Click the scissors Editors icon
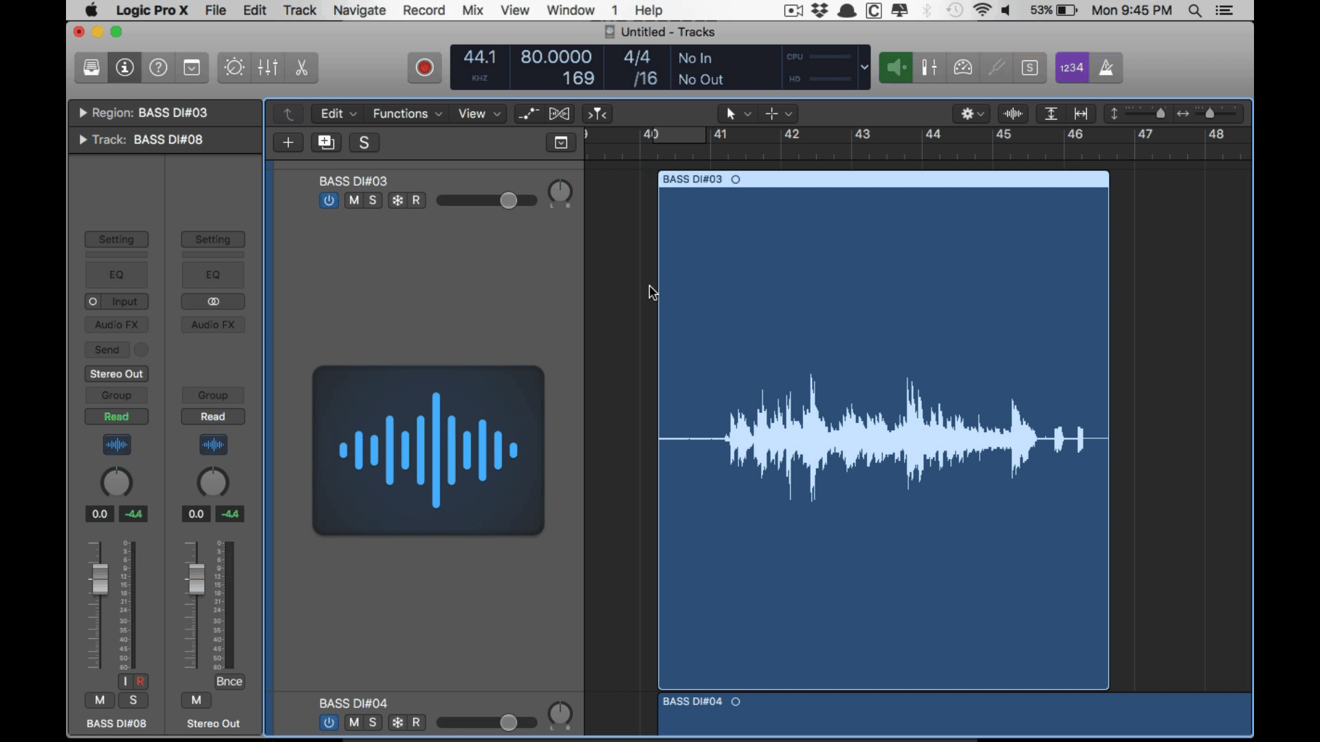 coord(301,67)
